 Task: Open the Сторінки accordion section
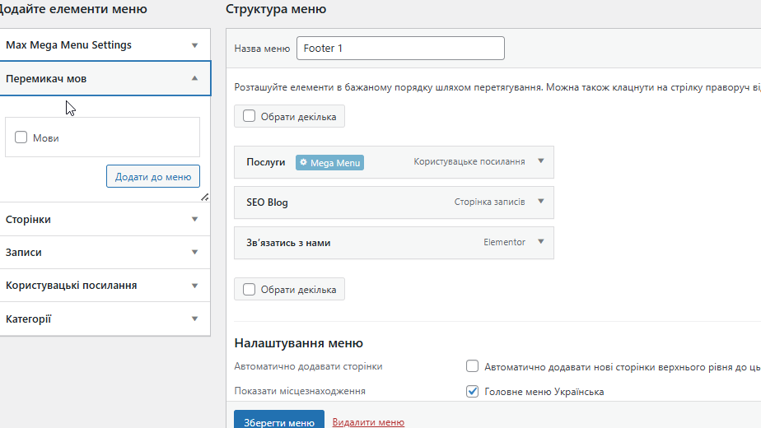pos(194,219)
